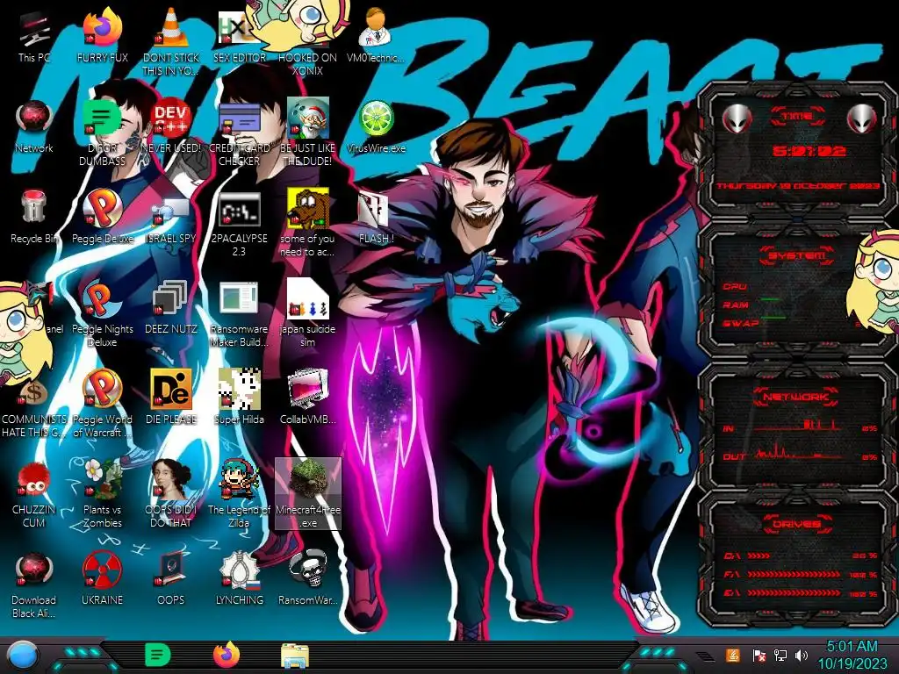Image resolution: width=899 pixels, height=674 pixels.
Task: Launch The Legend of Zilda shortcut
Action: point(239,494)
